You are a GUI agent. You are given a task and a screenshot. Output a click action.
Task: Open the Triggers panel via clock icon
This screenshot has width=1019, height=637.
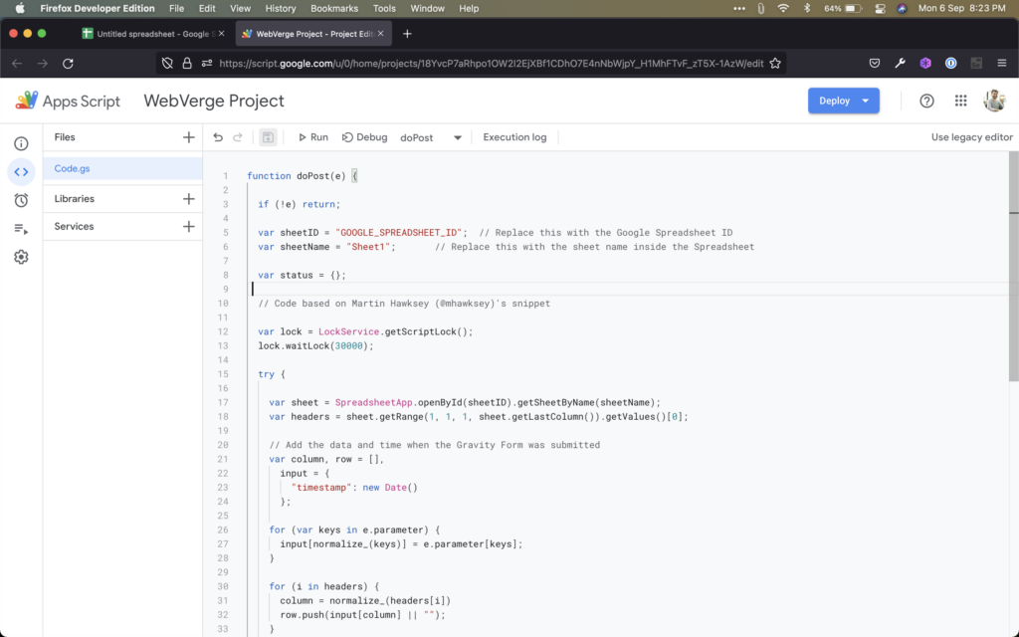click(x=20, y=198)
